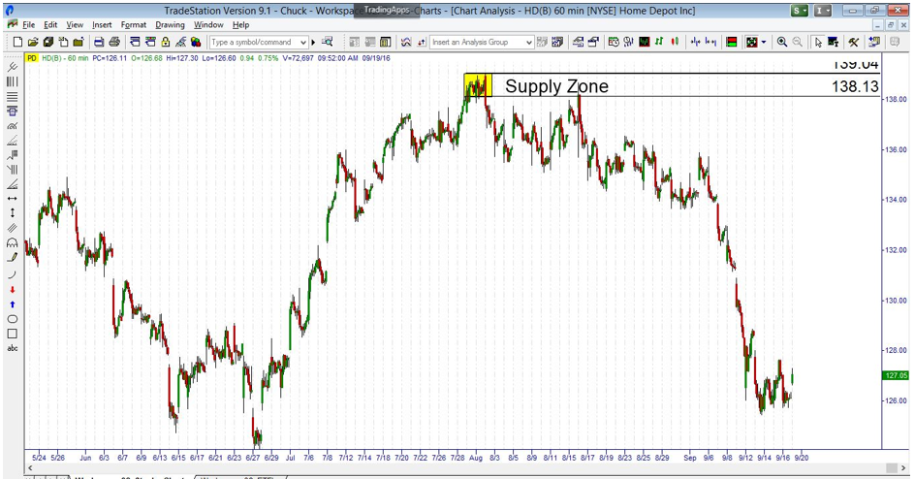Click the V=72,697 volume text
Viewport: 915px width, 479px height.
(299, 58)
